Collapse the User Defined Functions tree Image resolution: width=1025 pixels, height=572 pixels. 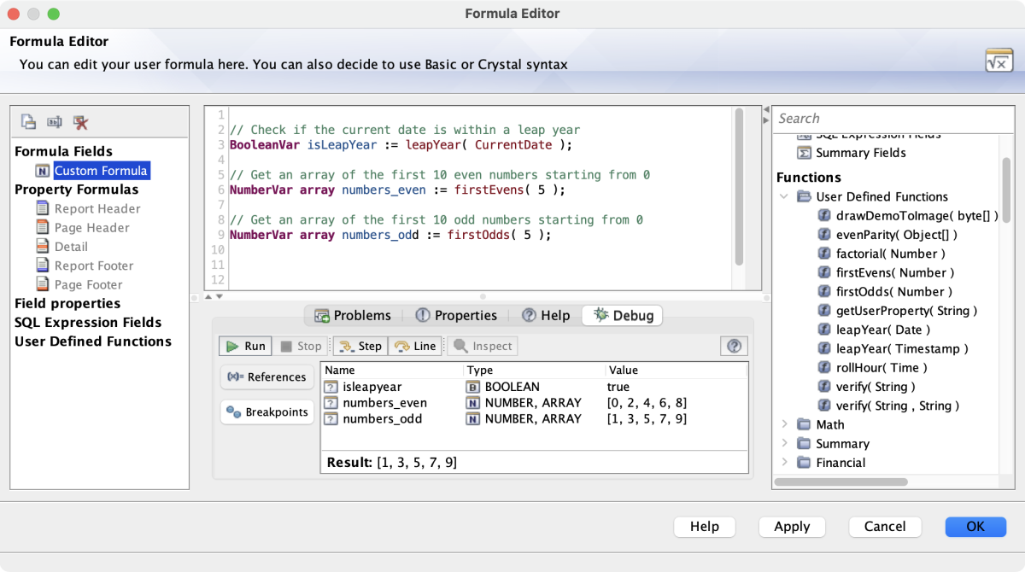(x=785, y=196)
